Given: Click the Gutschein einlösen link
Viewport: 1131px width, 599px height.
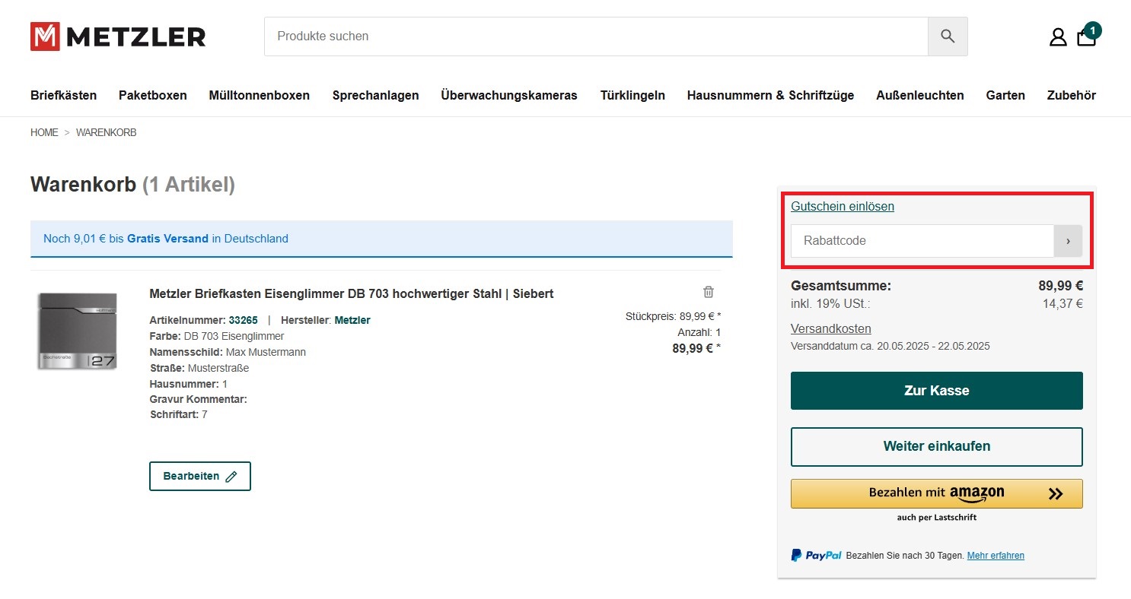Looking at the screenshot, I should click(x=843, y=206).
